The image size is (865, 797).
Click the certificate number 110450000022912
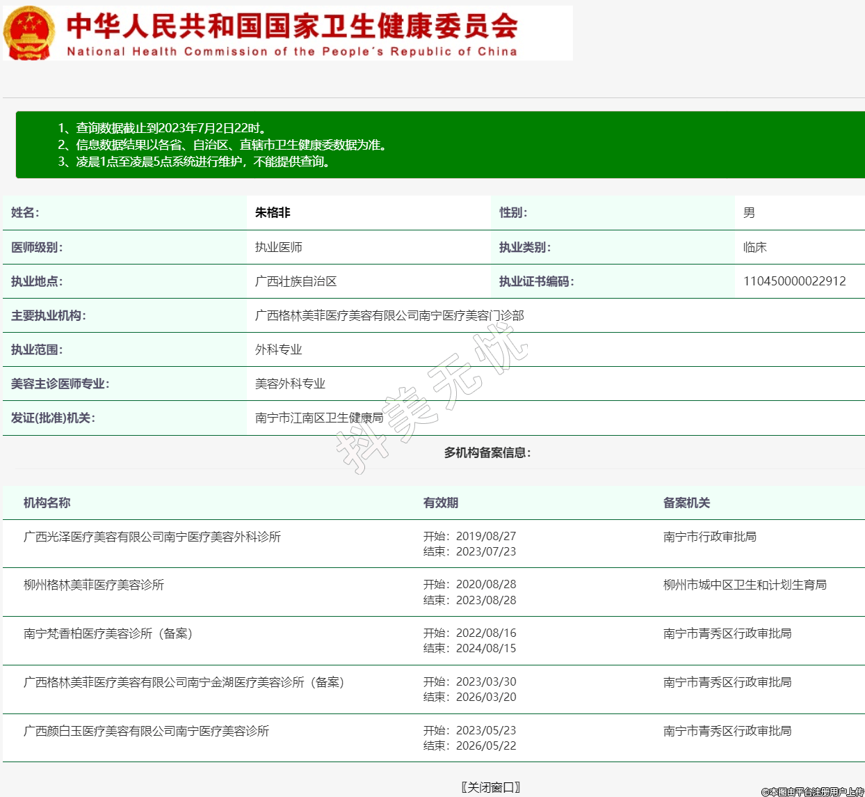[x=794, y=281]
